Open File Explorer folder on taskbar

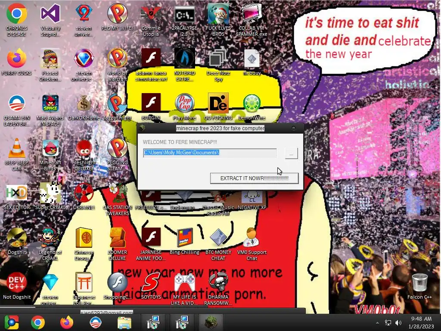124,322
